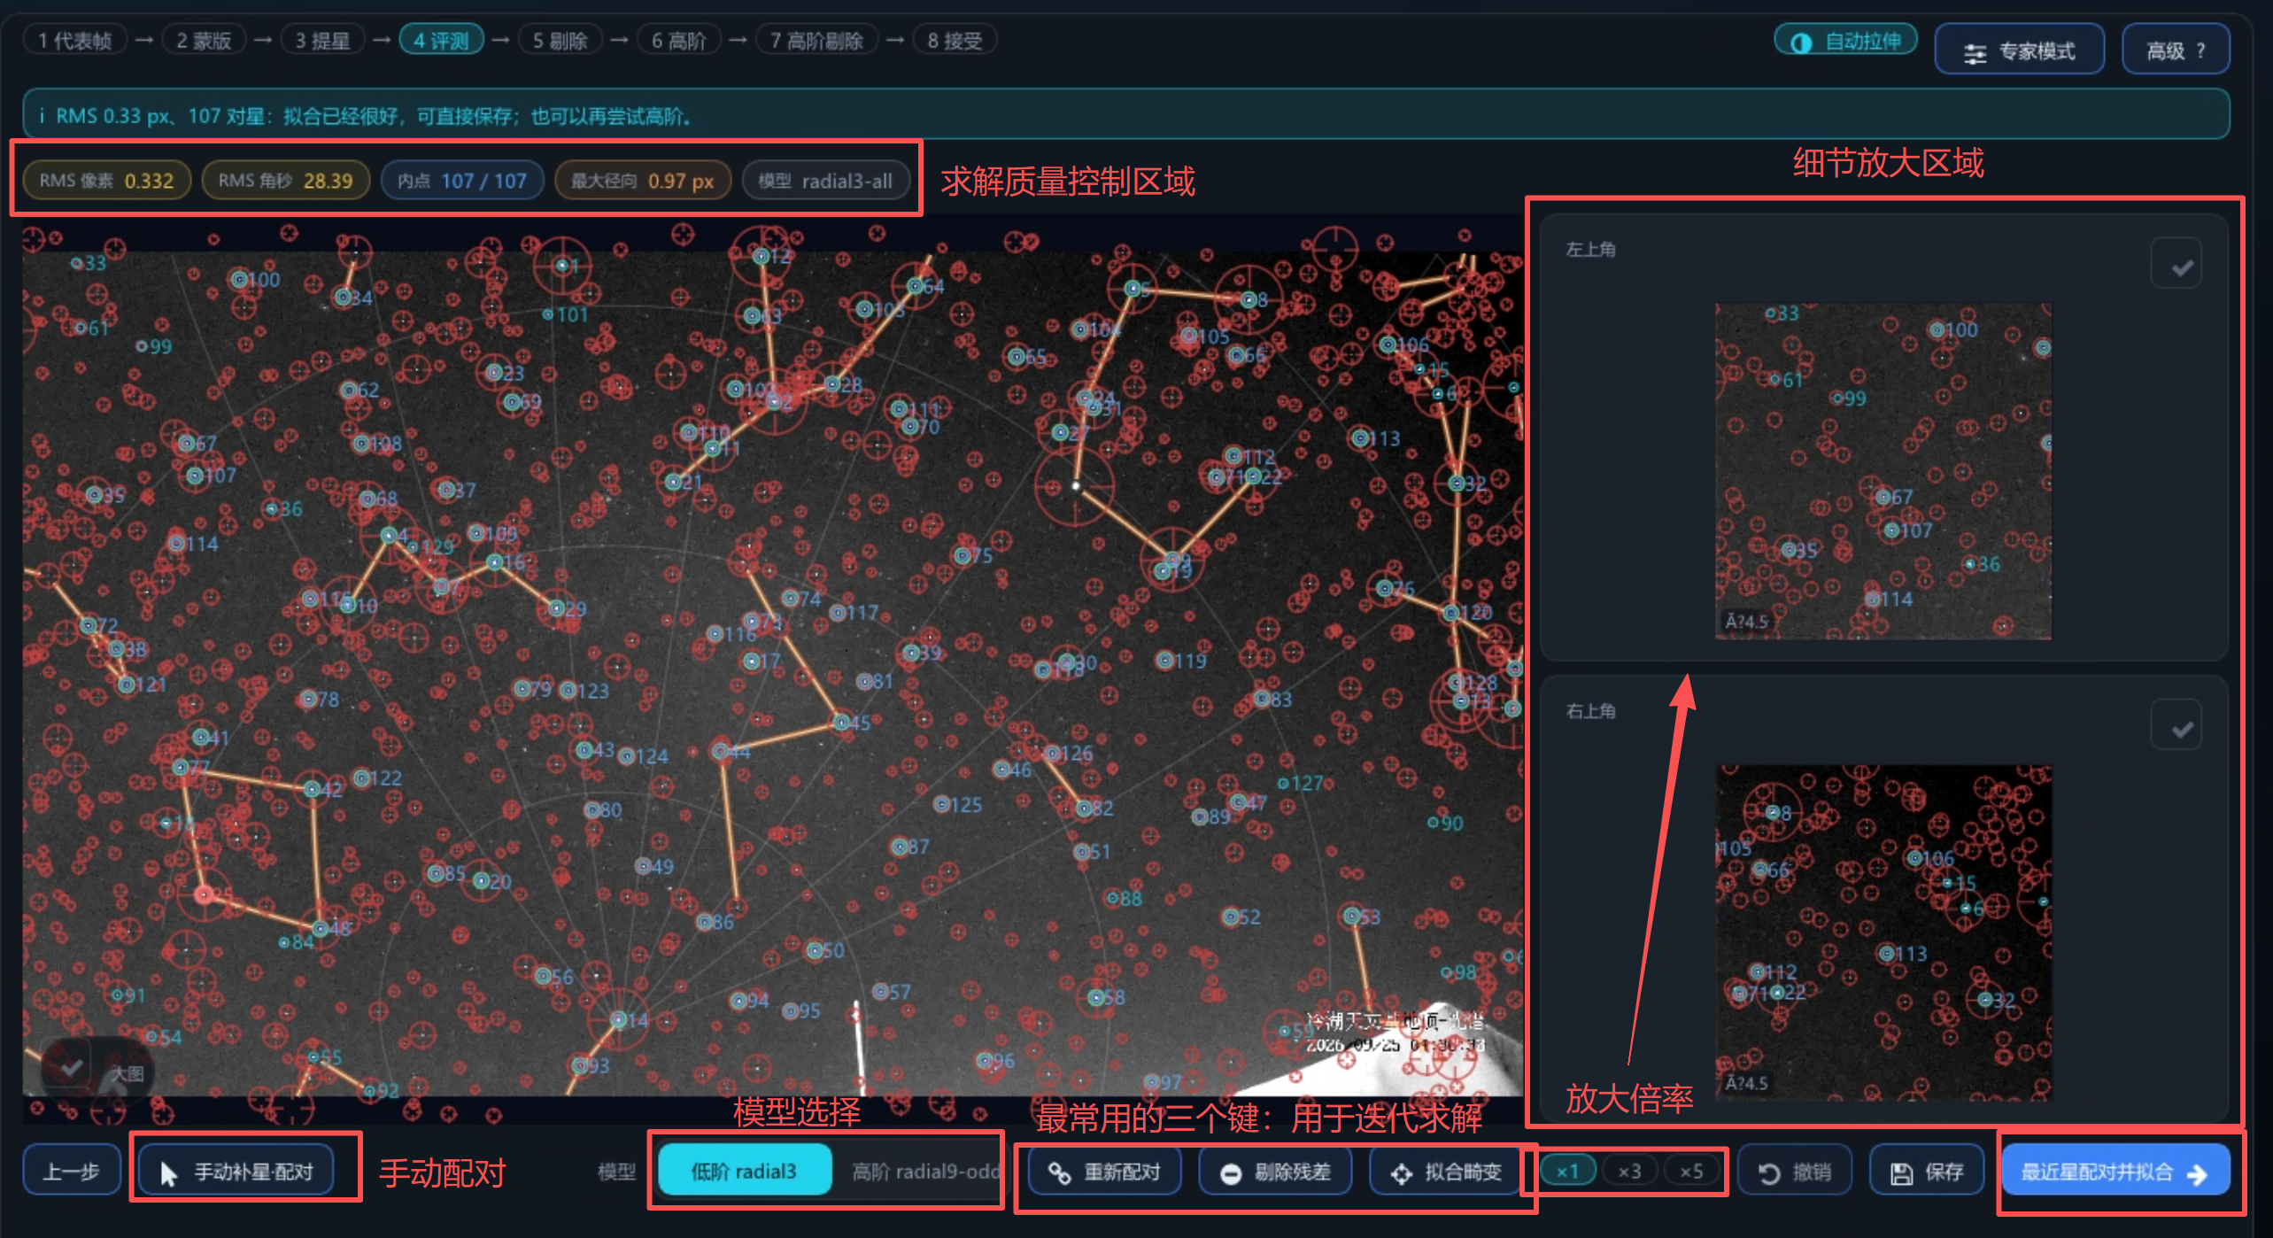Image resolution: width=2273 pixels, height=1238 pixels.
Task: Jump to step 5 剔除
Action: 560,41
